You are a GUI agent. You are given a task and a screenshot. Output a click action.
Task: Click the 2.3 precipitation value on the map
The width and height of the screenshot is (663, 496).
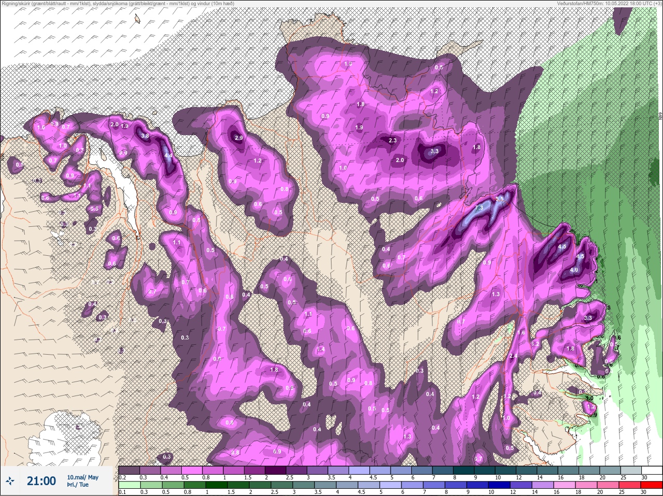coord(393,141)
